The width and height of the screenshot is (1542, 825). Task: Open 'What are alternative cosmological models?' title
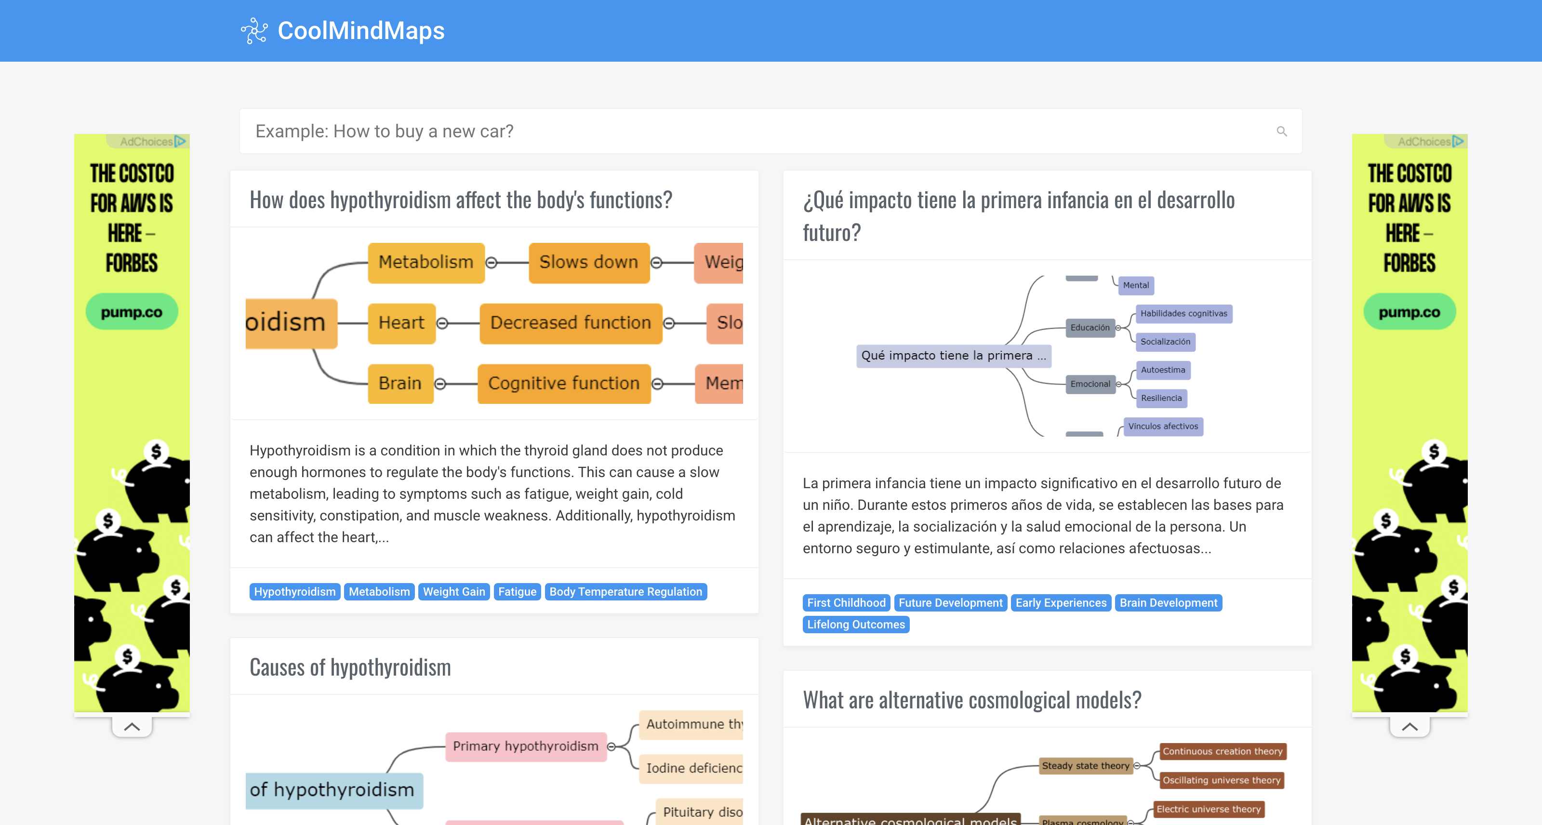972,700
